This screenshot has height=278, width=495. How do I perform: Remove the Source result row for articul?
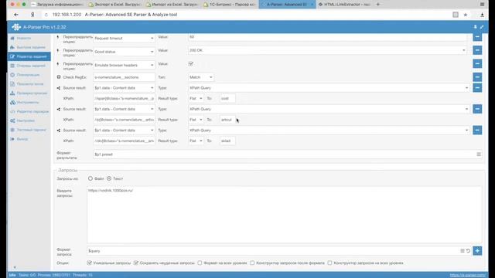pyautogui.click(x=477, y=109)
